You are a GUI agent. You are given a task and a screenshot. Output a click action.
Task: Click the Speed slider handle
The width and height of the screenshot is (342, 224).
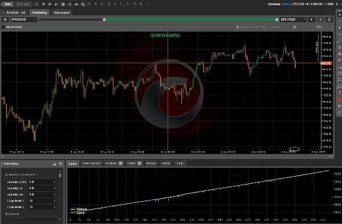click(x=295, y=27)
